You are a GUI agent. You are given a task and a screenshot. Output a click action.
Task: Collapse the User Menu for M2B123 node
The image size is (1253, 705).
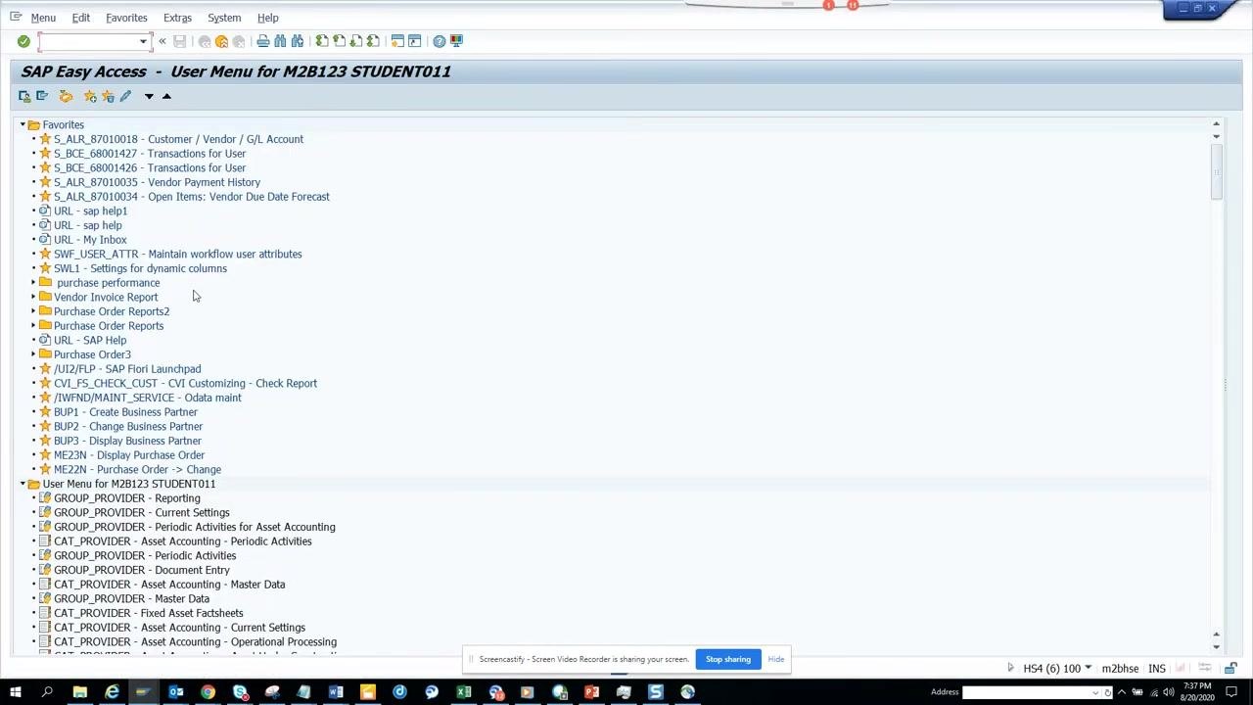(x=23, y=484)
